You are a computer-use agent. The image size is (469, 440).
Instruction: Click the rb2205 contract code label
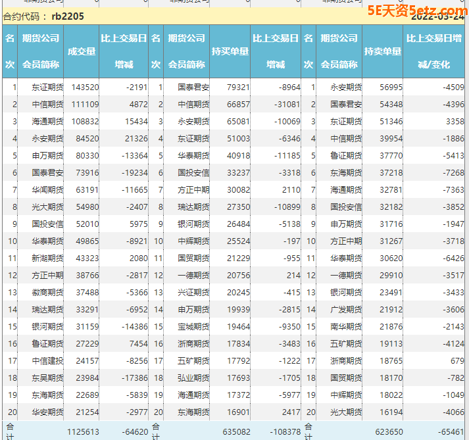[x=67, y=16]
